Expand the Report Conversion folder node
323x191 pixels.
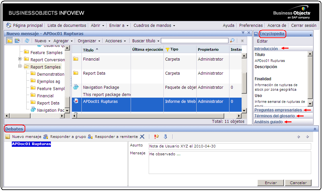click(x=20, y=59)
